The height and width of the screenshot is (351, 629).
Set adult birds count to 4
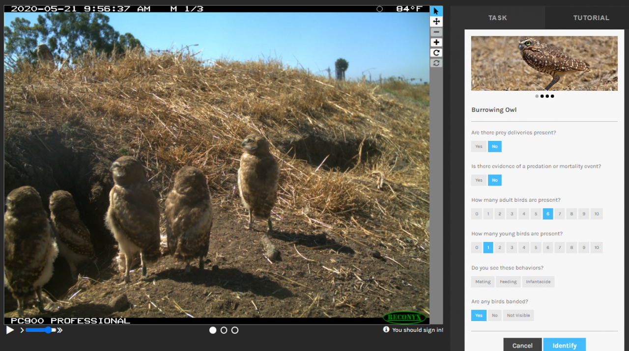click(x=524, y=214)
